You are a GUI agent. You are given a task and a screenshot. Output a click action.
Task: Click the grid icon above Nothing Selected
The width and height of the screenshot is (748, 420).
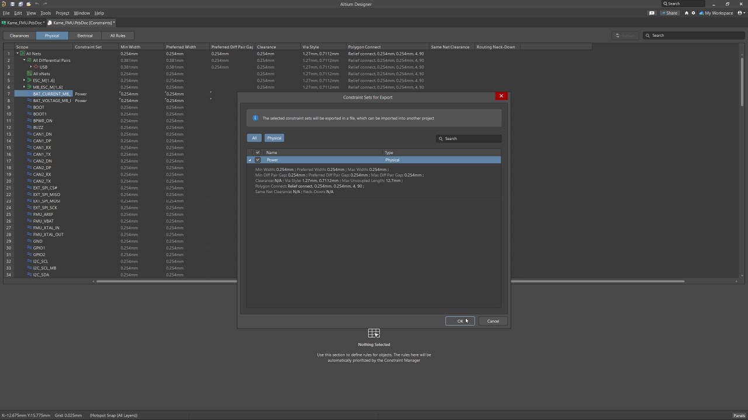click(373, 333)
